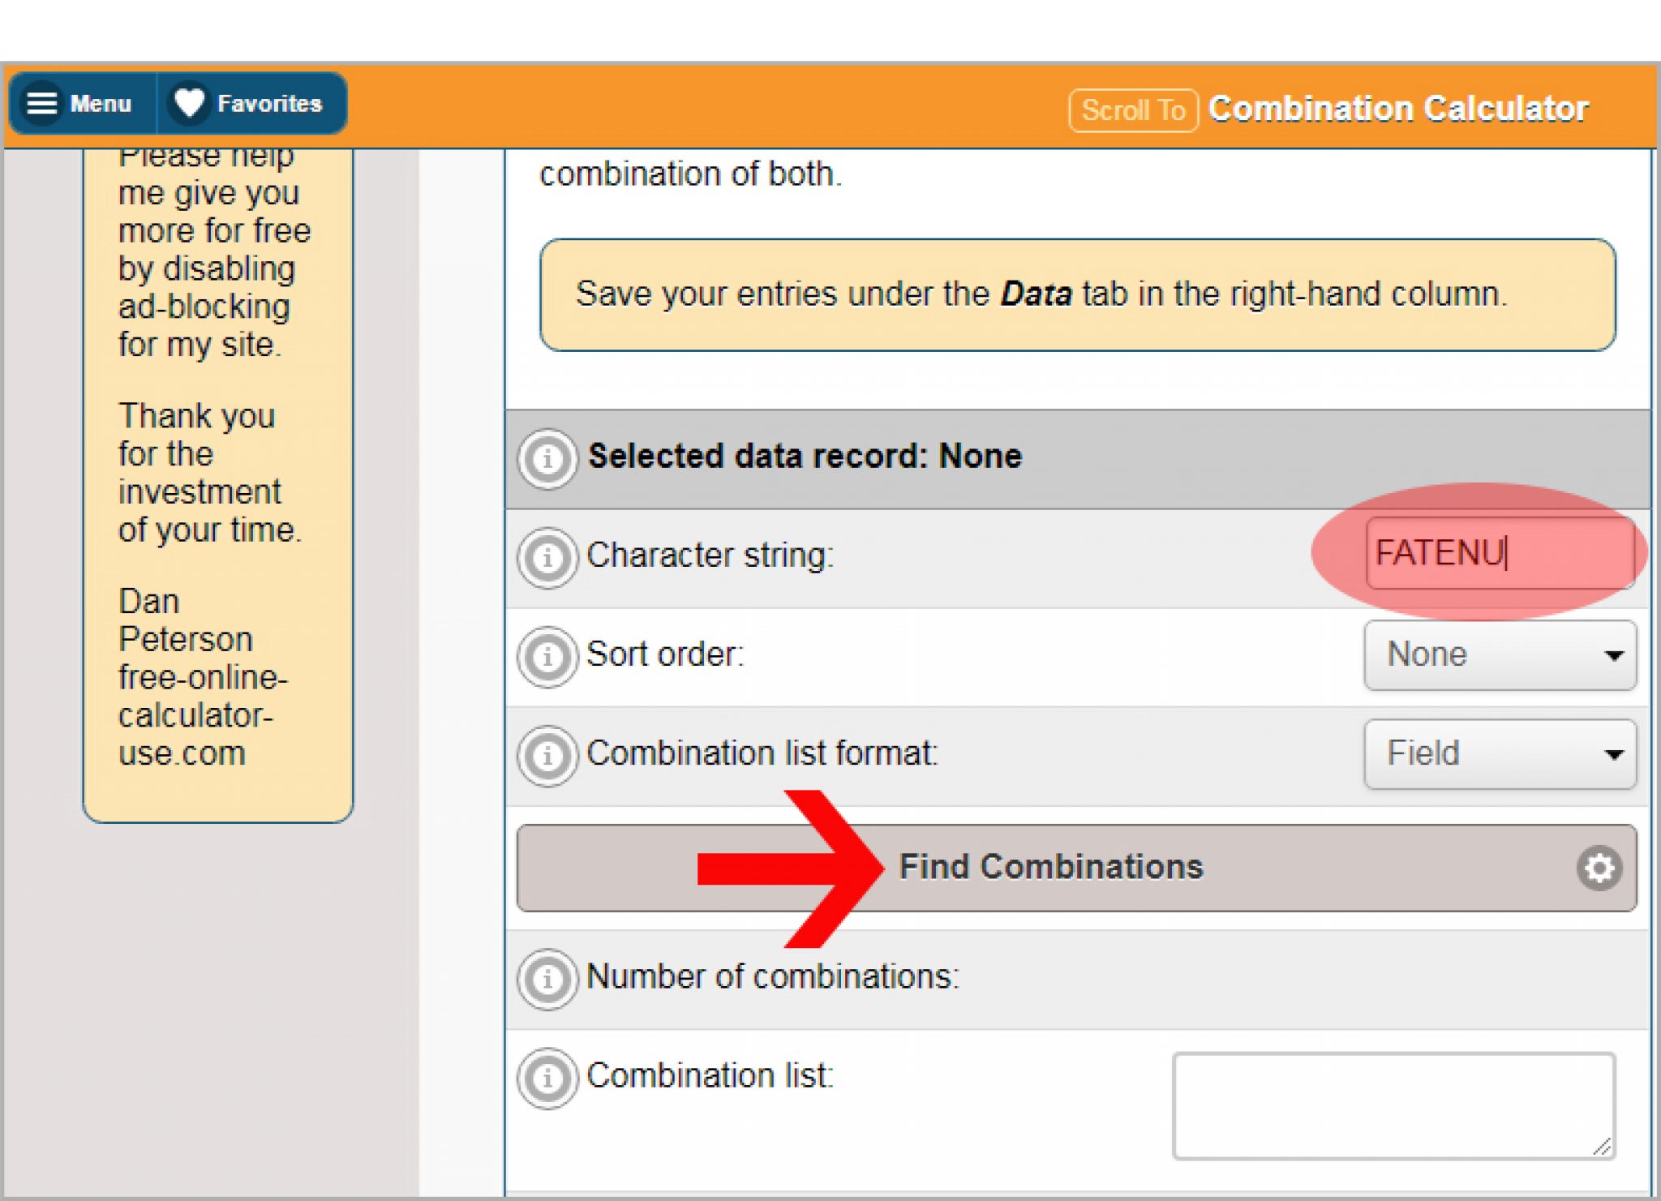The image size is (1661, 1201).
Task: Click the hamburger Menu icon
Action: point(42,104)
